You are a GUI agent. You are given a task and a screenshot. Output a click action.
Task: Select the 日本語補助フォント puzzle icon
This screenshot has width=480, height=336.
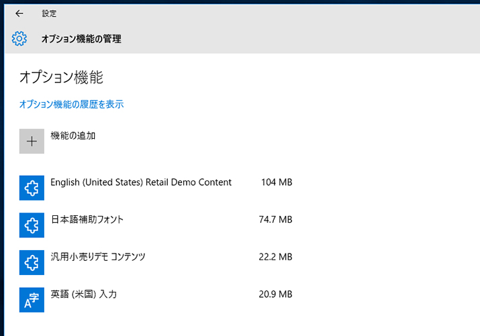point(32,225)
